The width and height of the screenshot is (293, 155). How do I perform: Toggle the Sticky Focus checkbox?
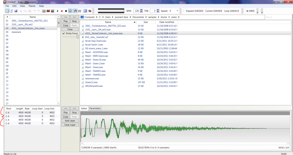[x=64, y=33]
